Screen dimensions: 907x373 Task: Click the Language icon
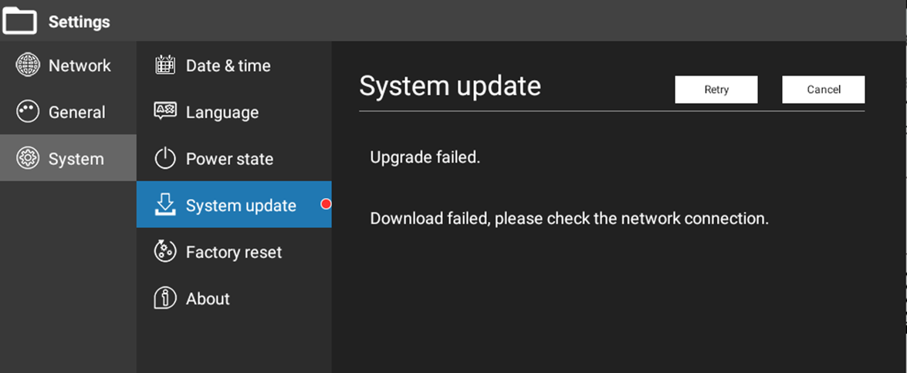pos(165,112)
